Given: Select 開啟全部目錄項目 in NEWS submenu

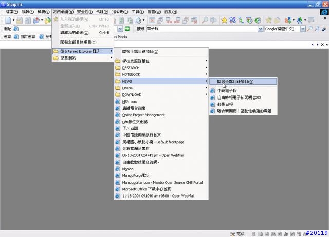Looking at the screenshot, I should (x=243, y=82).
